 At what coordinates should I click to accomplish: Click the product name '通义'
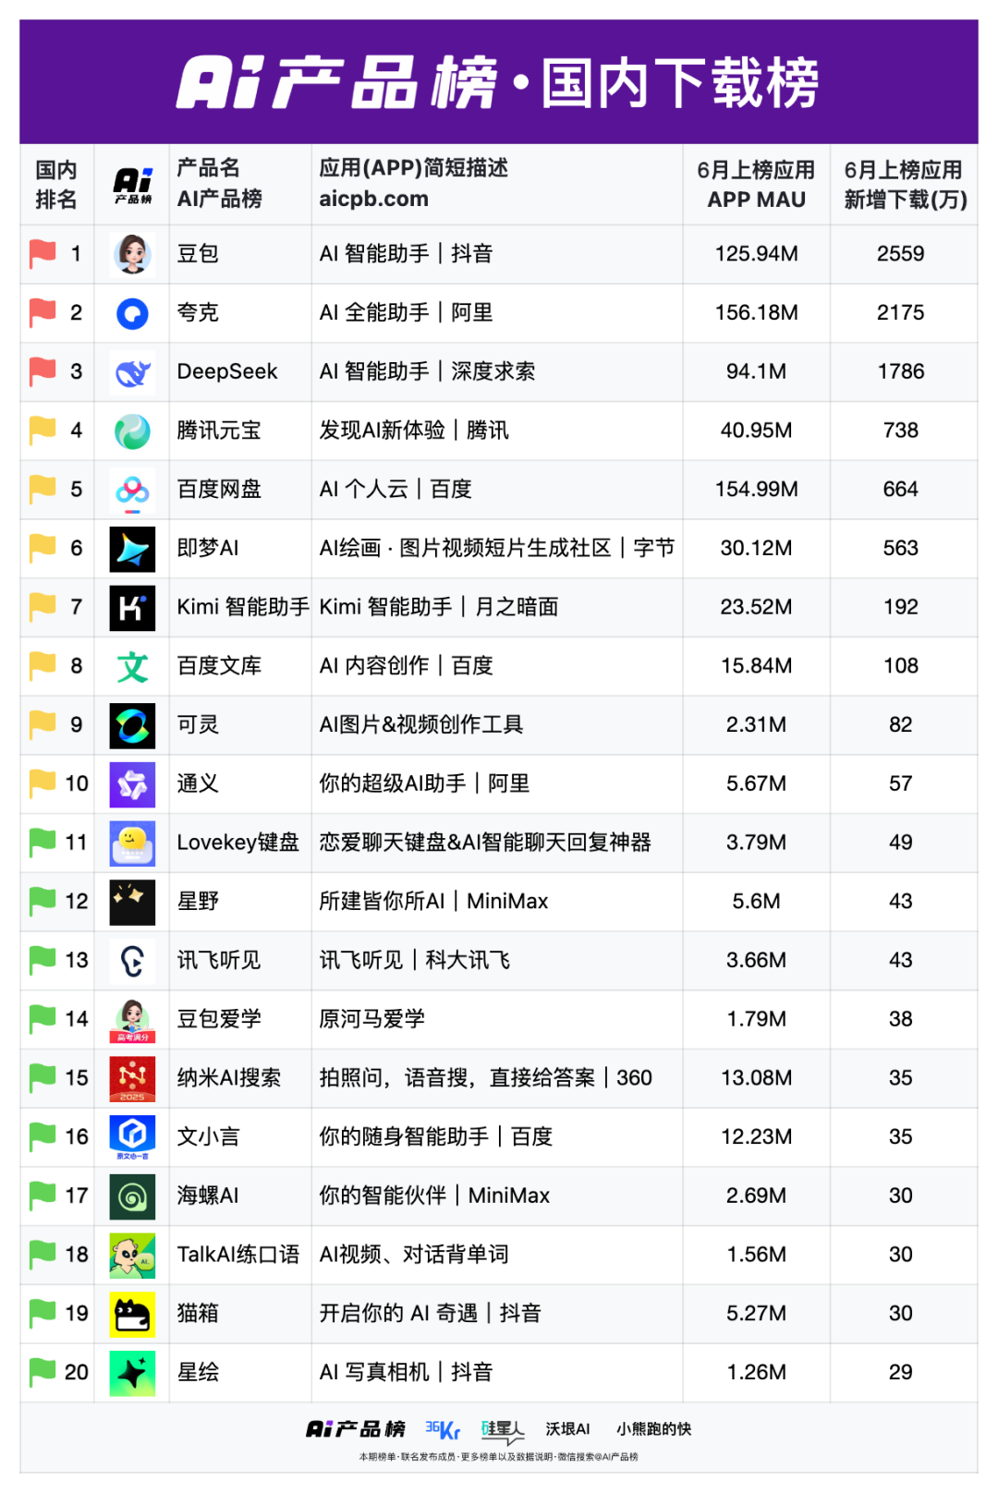click(x=198, y=784)
